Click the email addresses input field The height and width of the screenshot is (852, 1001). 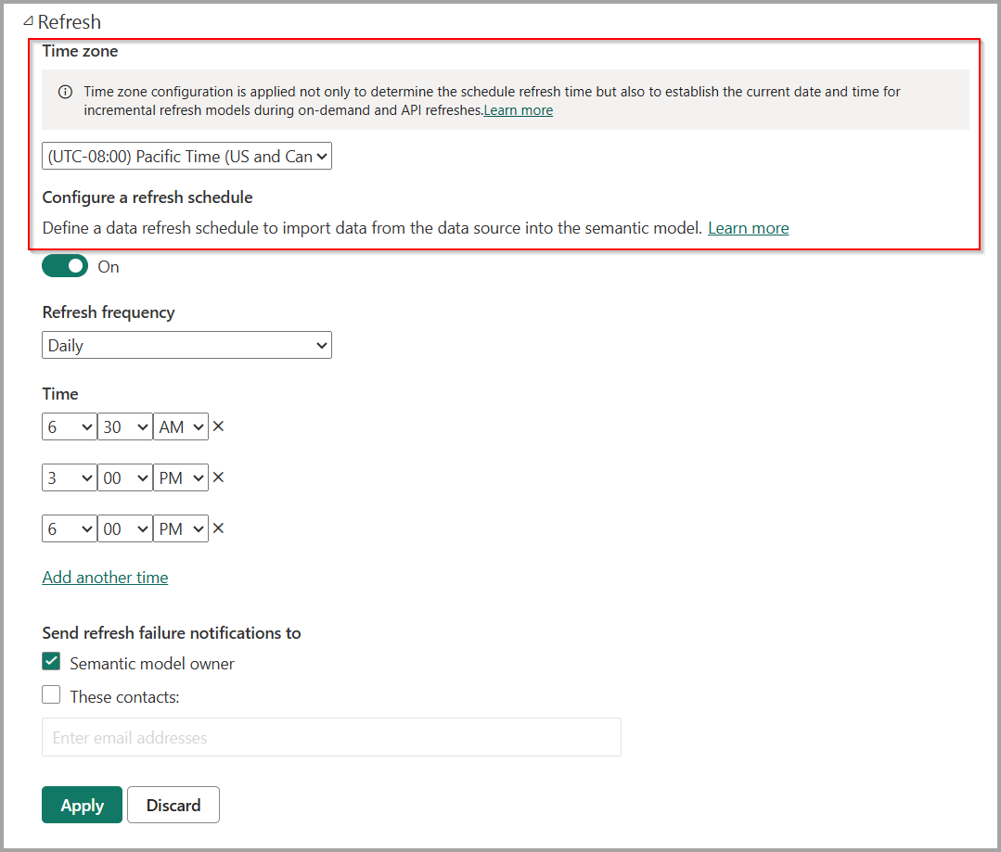[x=331, y=737]
